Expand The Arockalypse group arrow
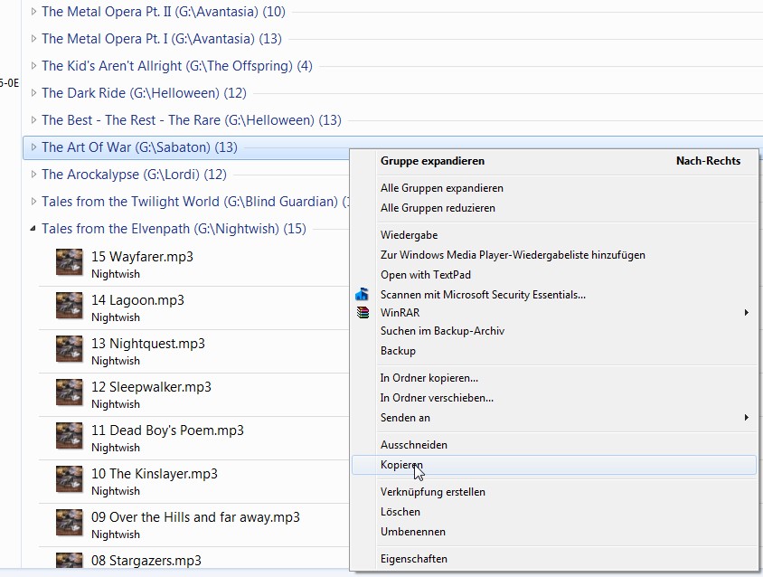Screen dimensions: 763x577 33,174
